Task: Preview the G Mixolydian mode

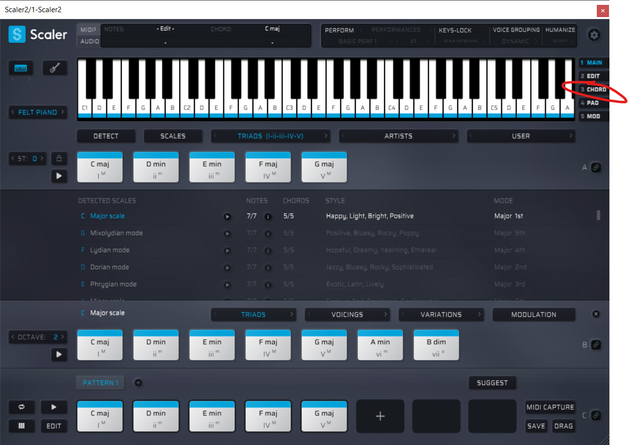Action: point(227,233)
